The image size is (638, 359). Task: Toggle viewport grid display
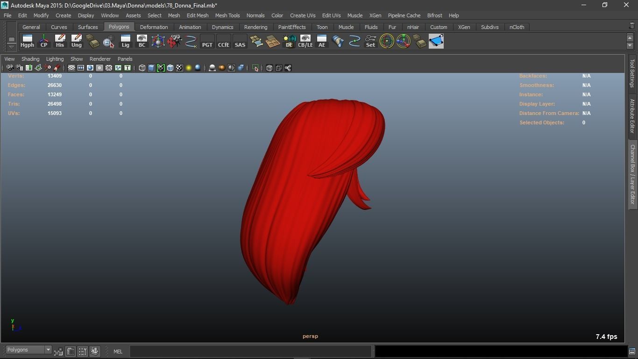tap(71, 68)
